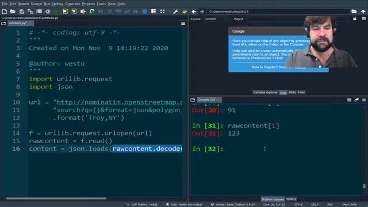Change to the parent directory with the up arrow
368x207 pixels.
point(363,11)
